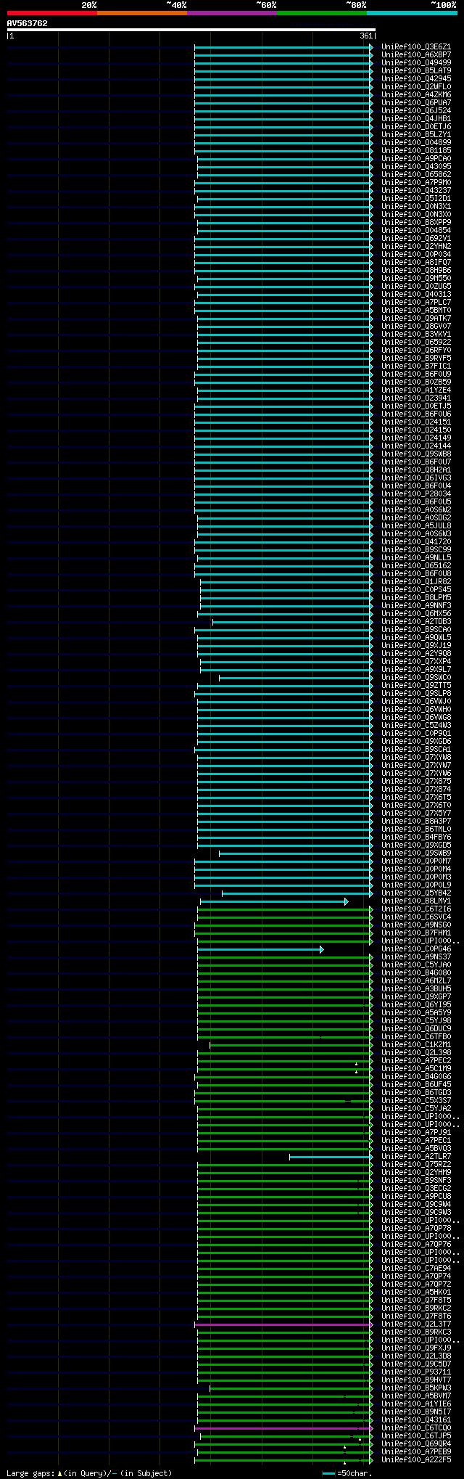This screenshot has height=1479, width=464.
Task: Select label UniRef100_C0PS45
Action: (x=416, y=589)
